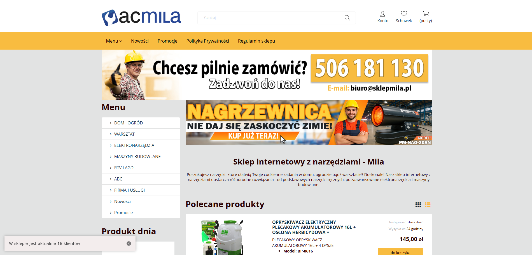532x255 pixels.
Task: Expand the Menu dropdown in navbar
Action: tap(114, 41)
